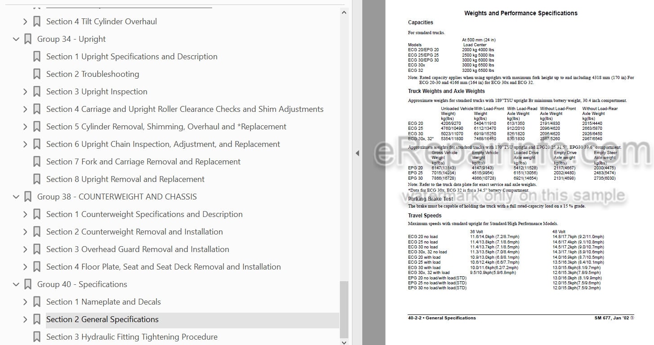Click bookmark icon of Group 34 - Upright
This screenshot has width=654, height=345.
click(28, 39)
